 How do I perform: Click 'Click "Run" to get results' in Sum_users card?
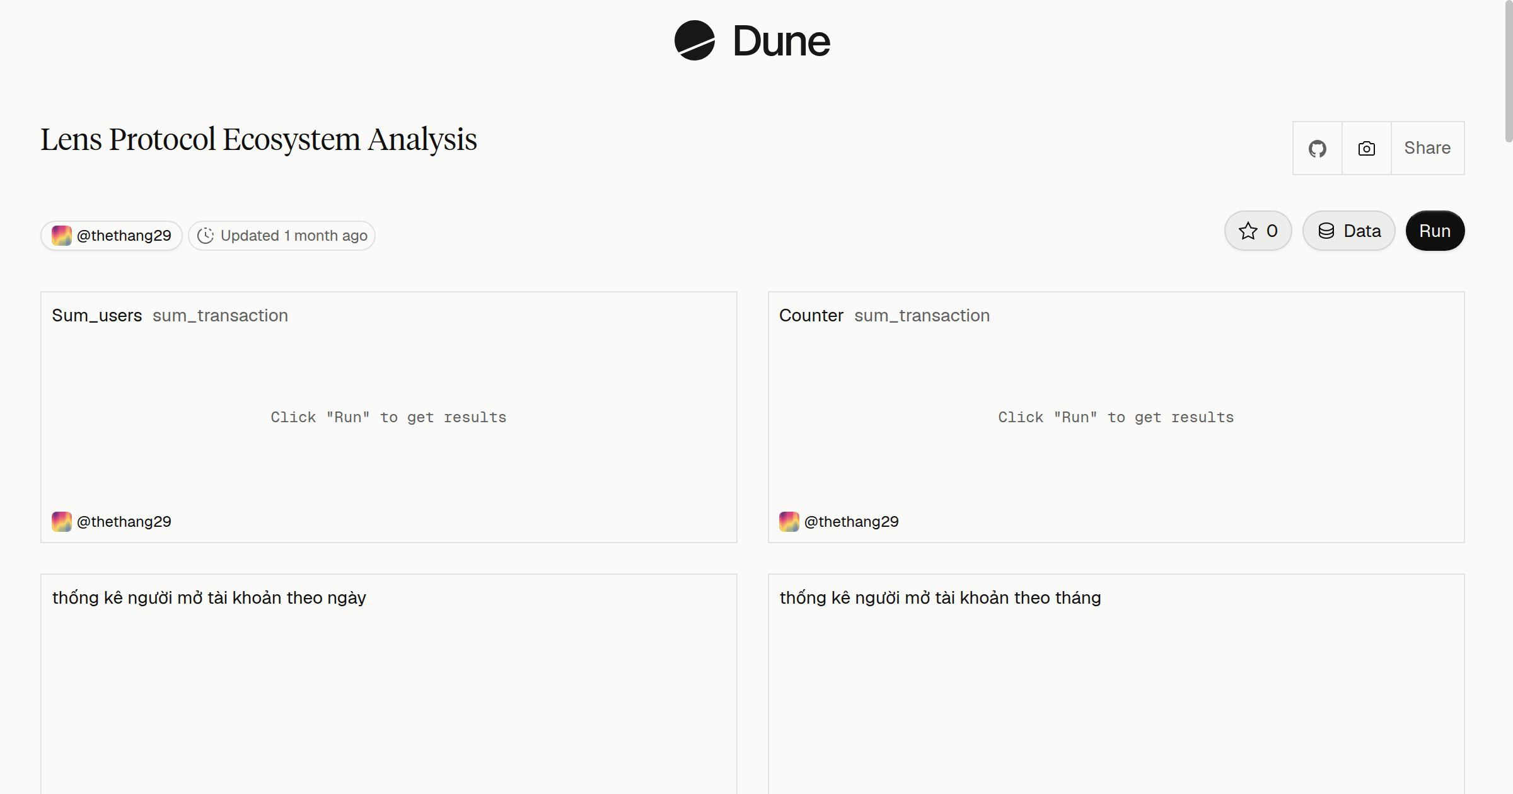click(389, 417)
